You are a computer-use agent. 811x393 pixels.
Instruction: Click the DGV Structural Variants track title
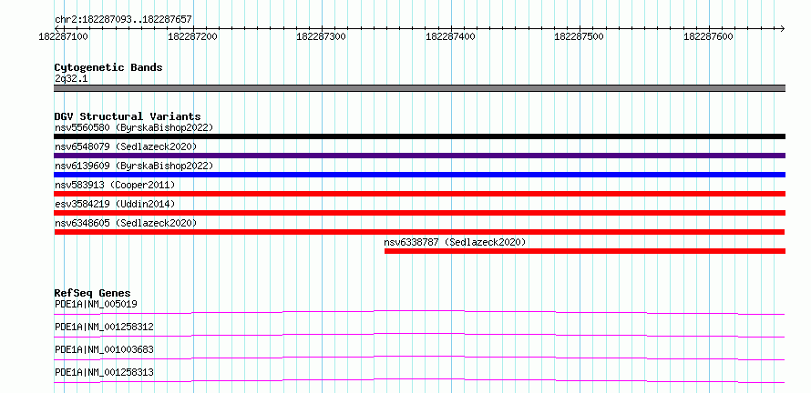[128, 116]
